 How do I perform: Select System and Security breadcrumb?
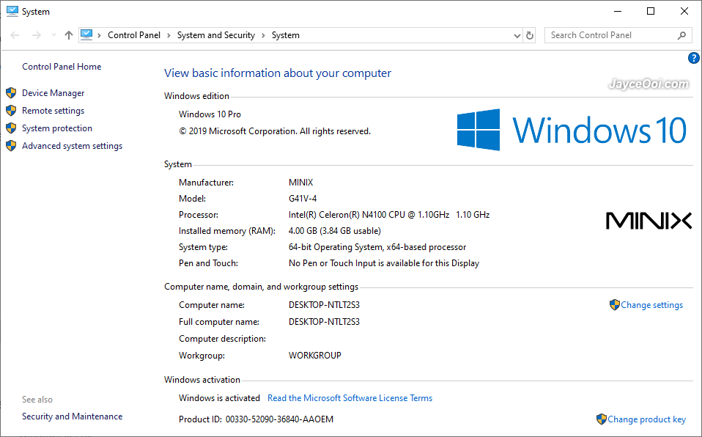[215, 35]
